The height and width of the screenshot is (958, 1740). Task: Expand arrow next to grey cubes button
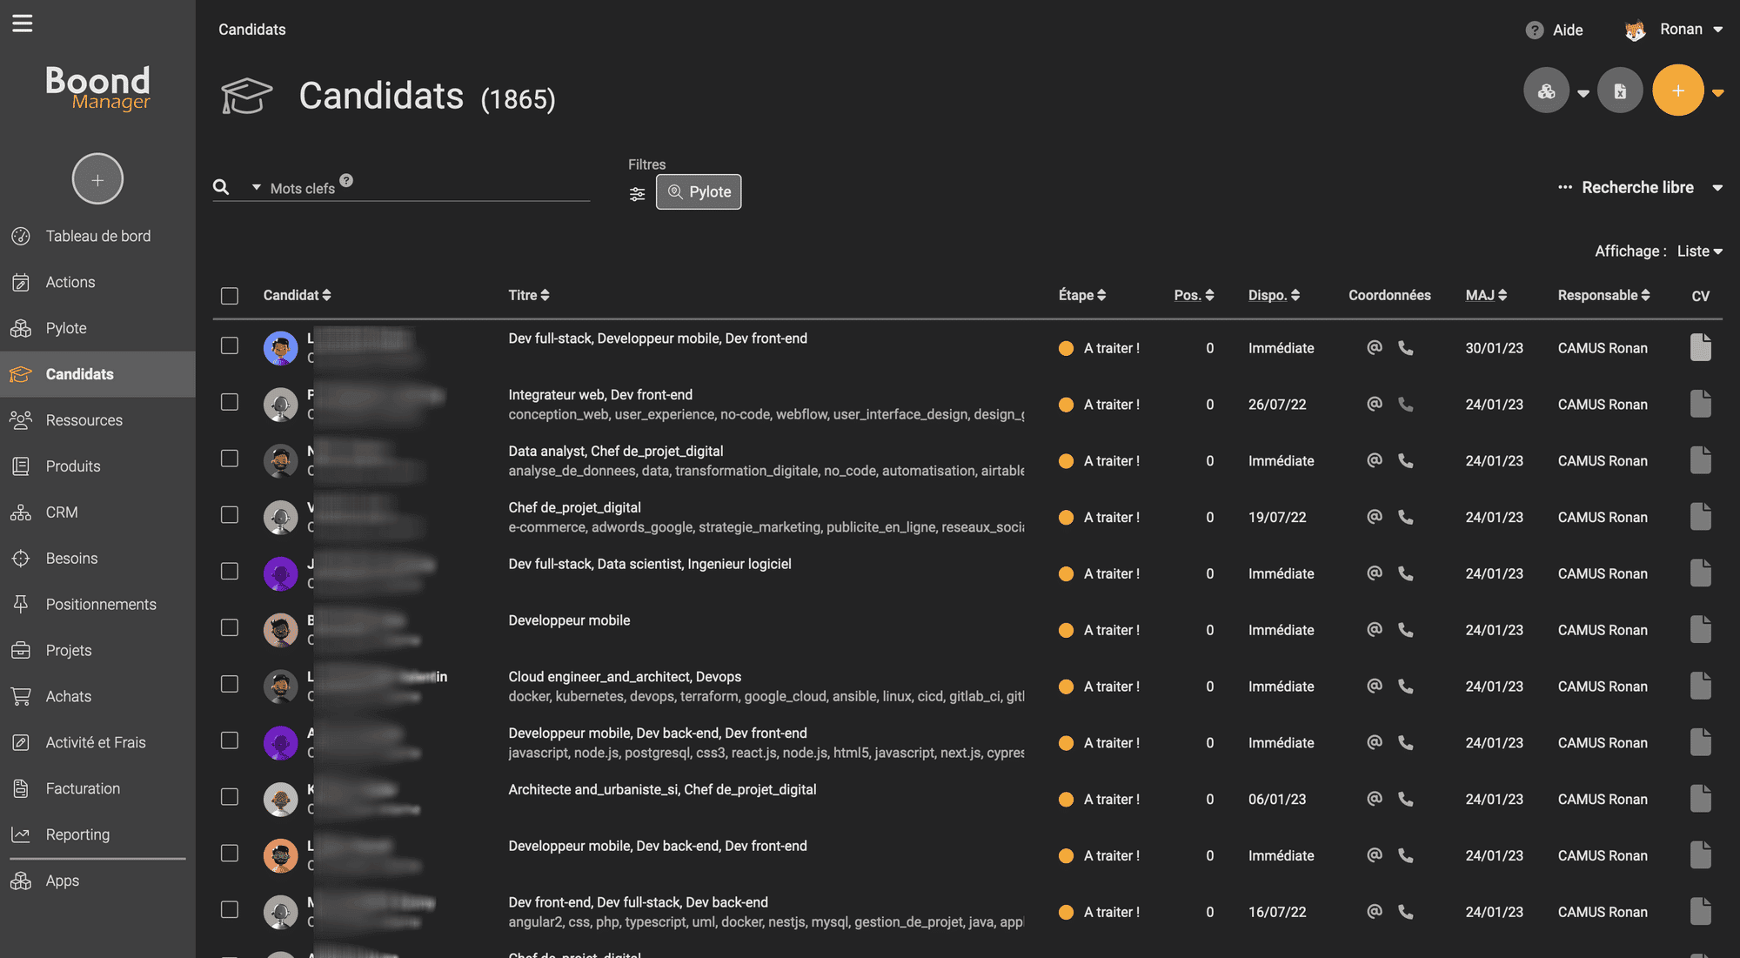[1583, 93]
